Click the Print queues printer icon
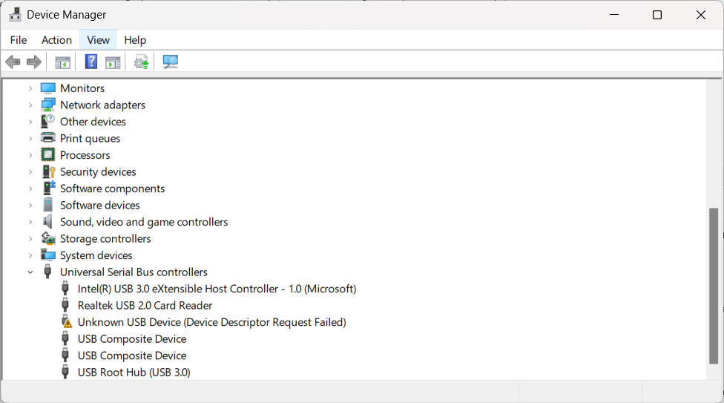Screen dimensions: 724x403 point(48,138)
